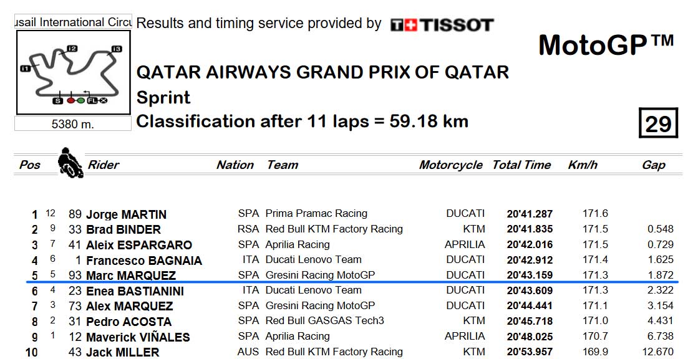Click the Gap column header
The width and height of the screenshot is (693, 359).
coord(654,165)
